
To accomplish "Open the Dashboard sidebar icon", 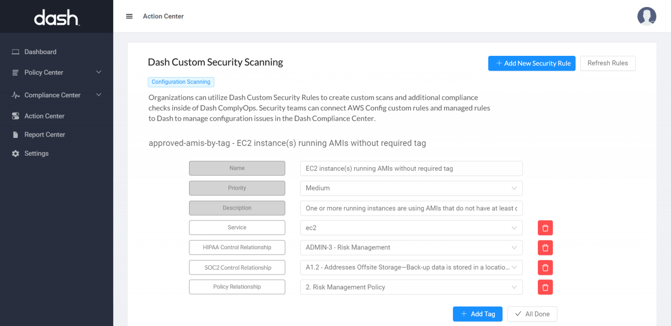I will (16, 51).
